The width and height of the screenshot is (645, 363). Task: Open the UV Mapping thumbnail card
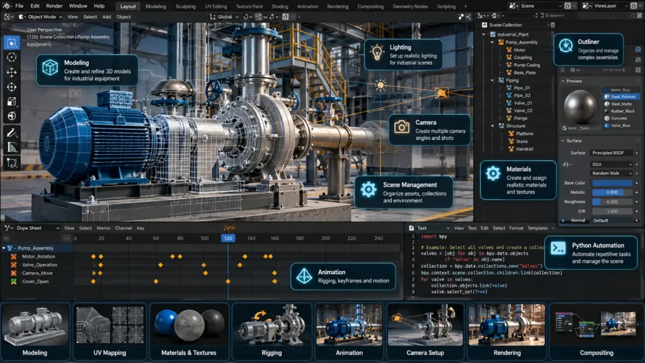[x=110, y=331]
